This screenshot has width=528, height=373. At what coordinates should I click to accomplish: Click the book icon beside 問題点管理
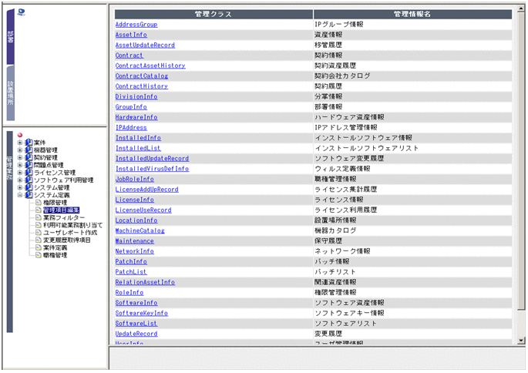click(29, 165)
